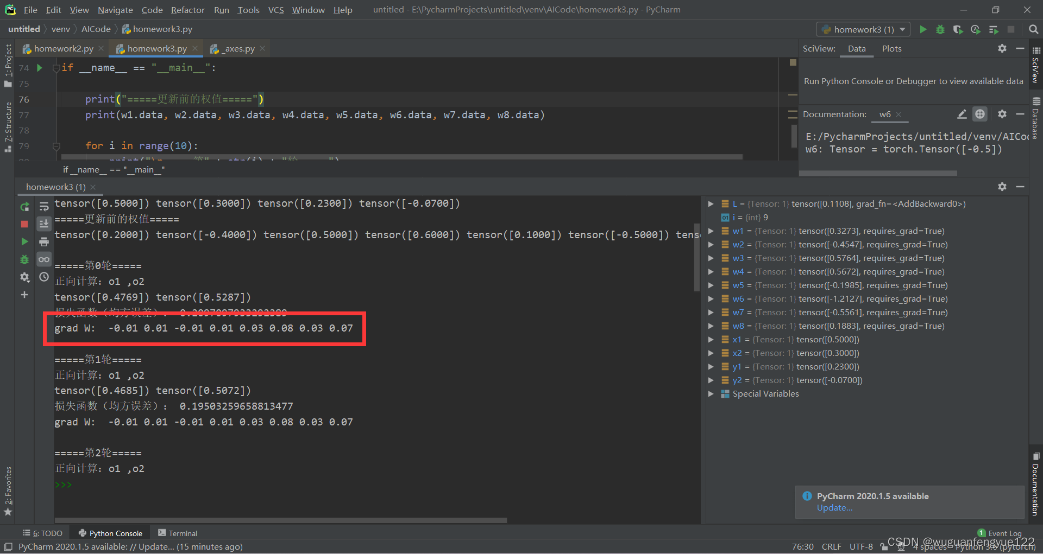Viewport: 1043px width, 554px height.
Task: Expand the L tensor variable
Action: coord(711,204)
